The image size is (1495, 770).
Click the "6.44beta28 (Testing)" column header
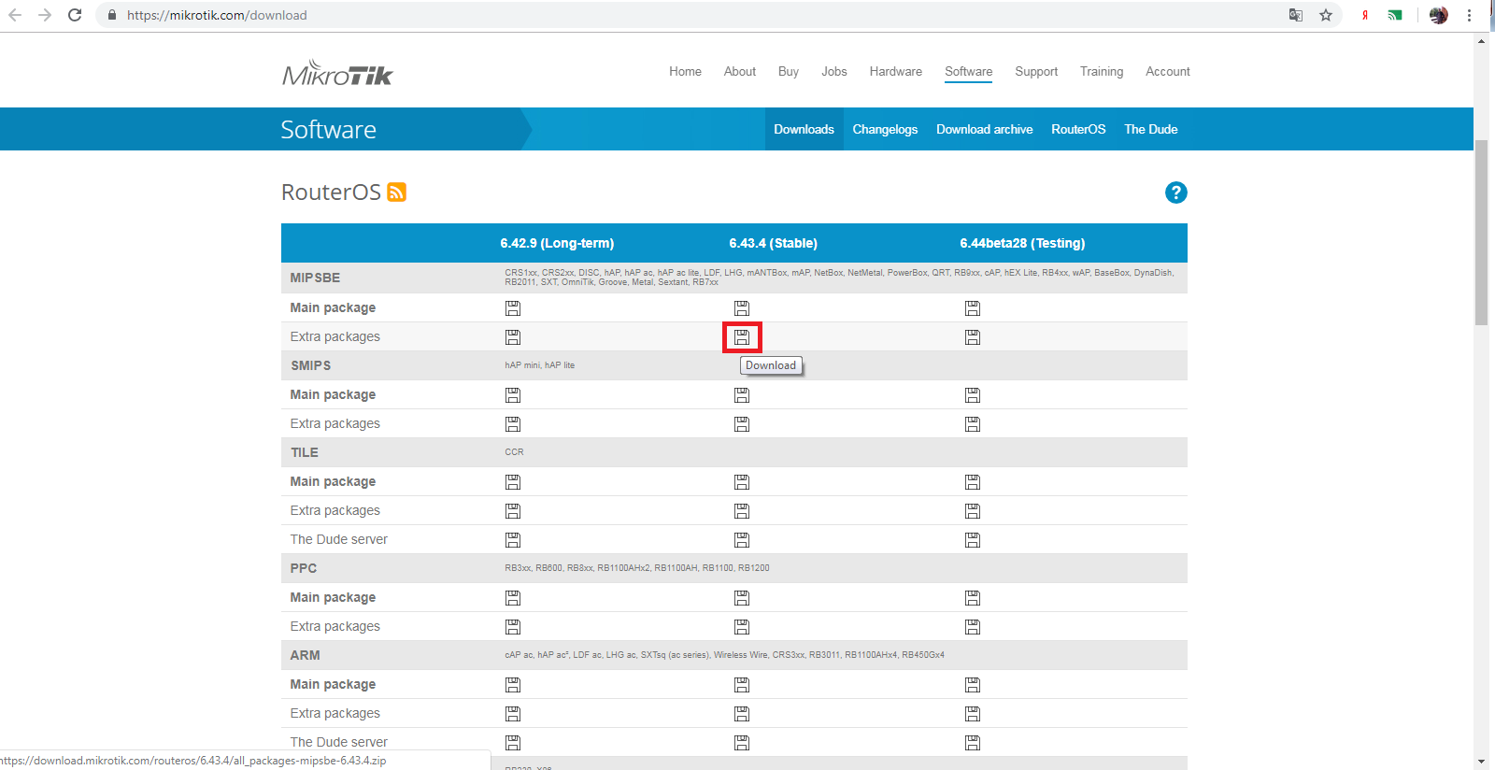pos(1022,243)
